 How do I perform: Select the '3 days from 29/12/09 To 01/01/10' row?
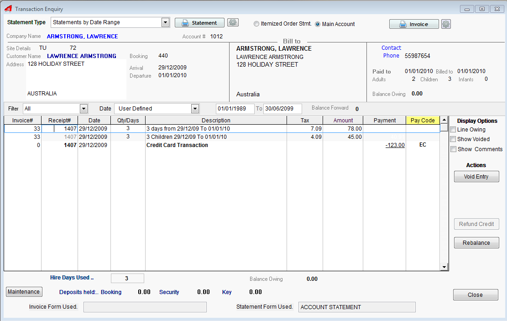click(x=222, y=129)
